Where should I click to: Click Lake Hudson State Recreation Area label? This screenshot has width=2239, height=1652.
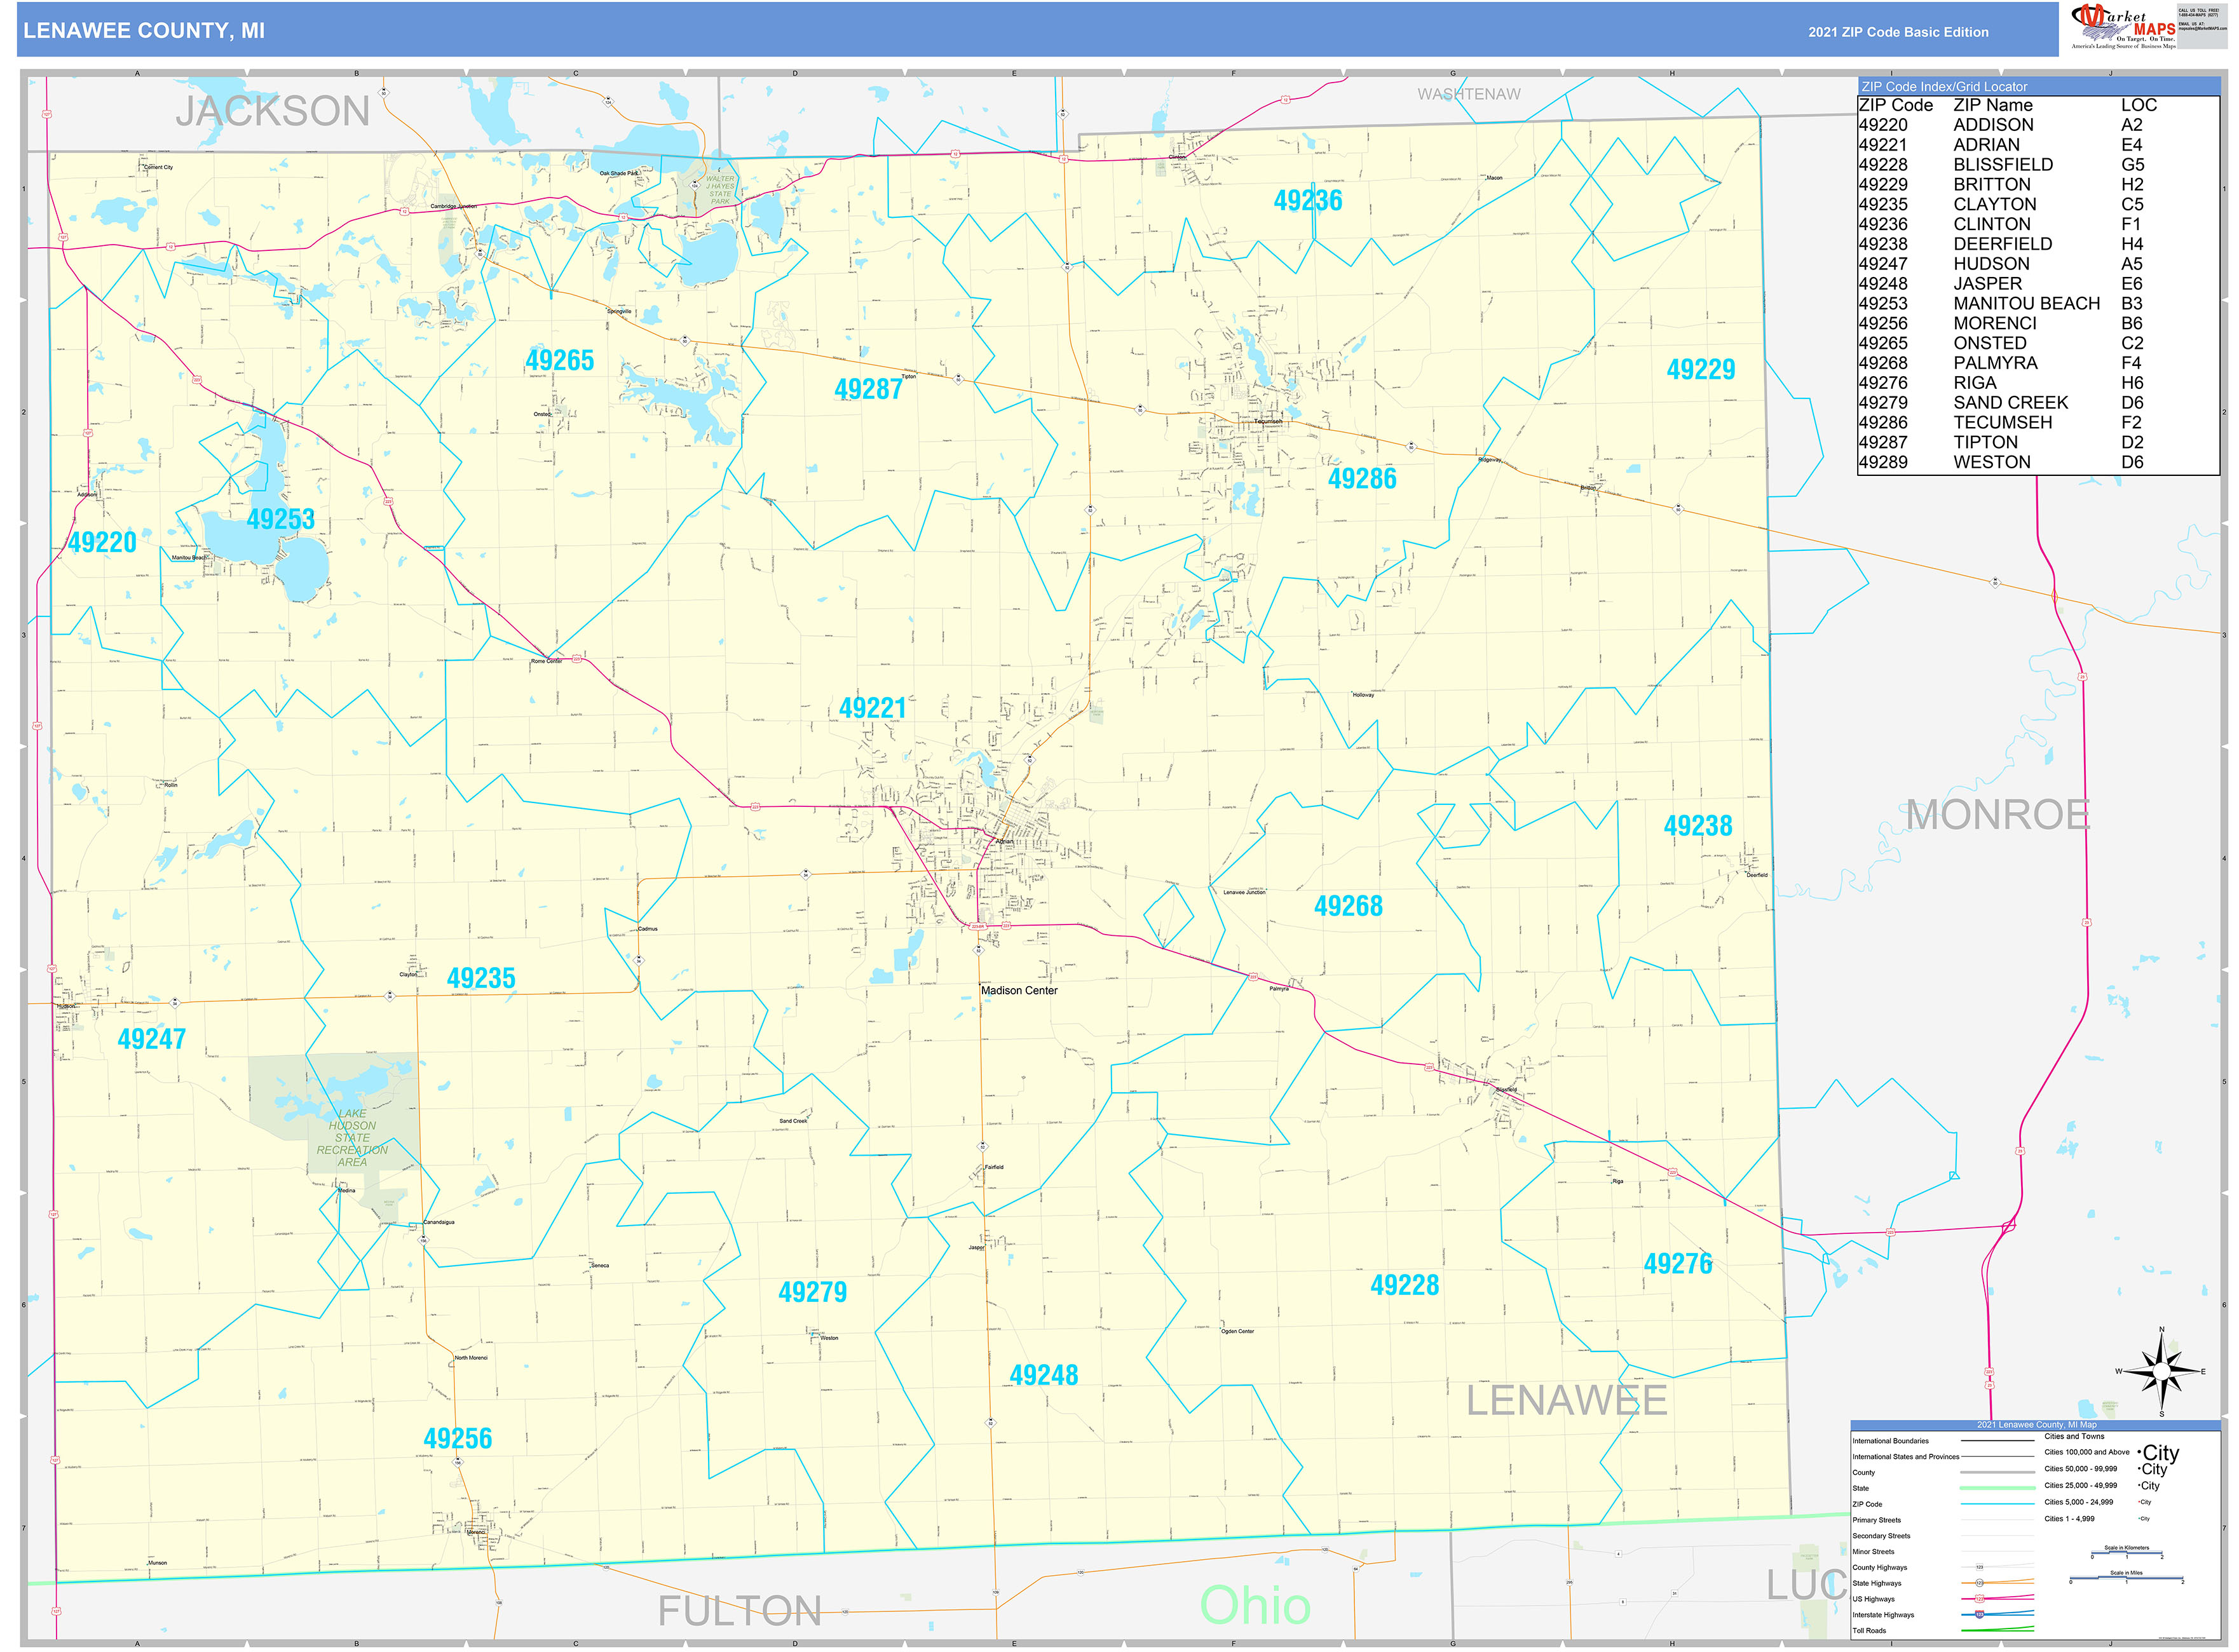pos(352,1138)
